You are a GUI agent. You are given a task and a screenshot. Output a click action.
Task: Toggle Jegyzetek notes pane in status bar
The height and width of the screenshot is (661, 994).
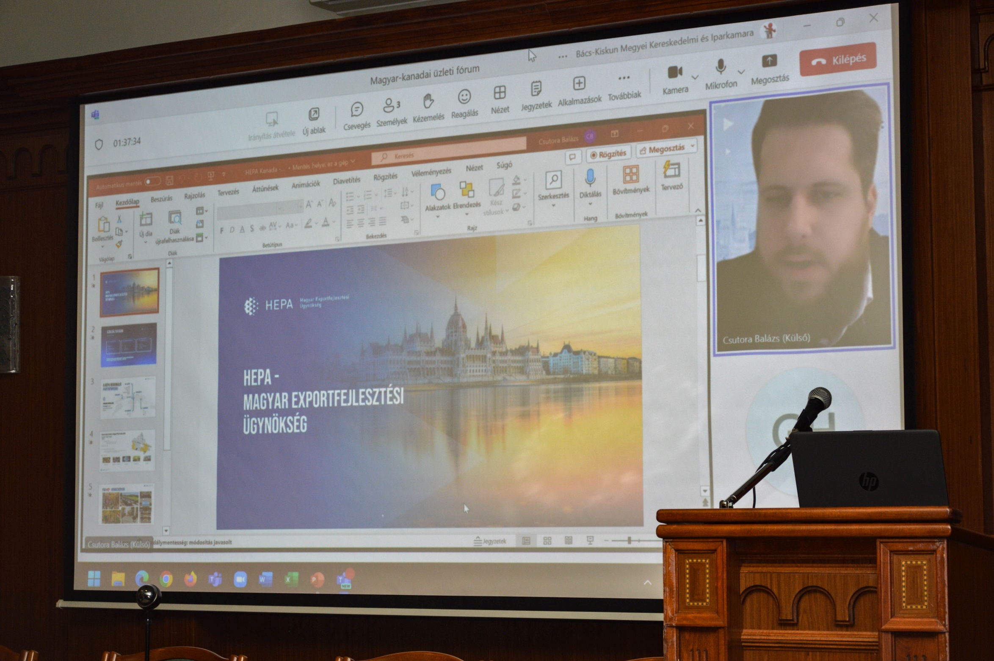(x=489, y=541)
